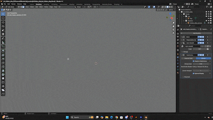Select the Select Box tool in toolbar
Viewport: 213px width, 120px height.
3,14
